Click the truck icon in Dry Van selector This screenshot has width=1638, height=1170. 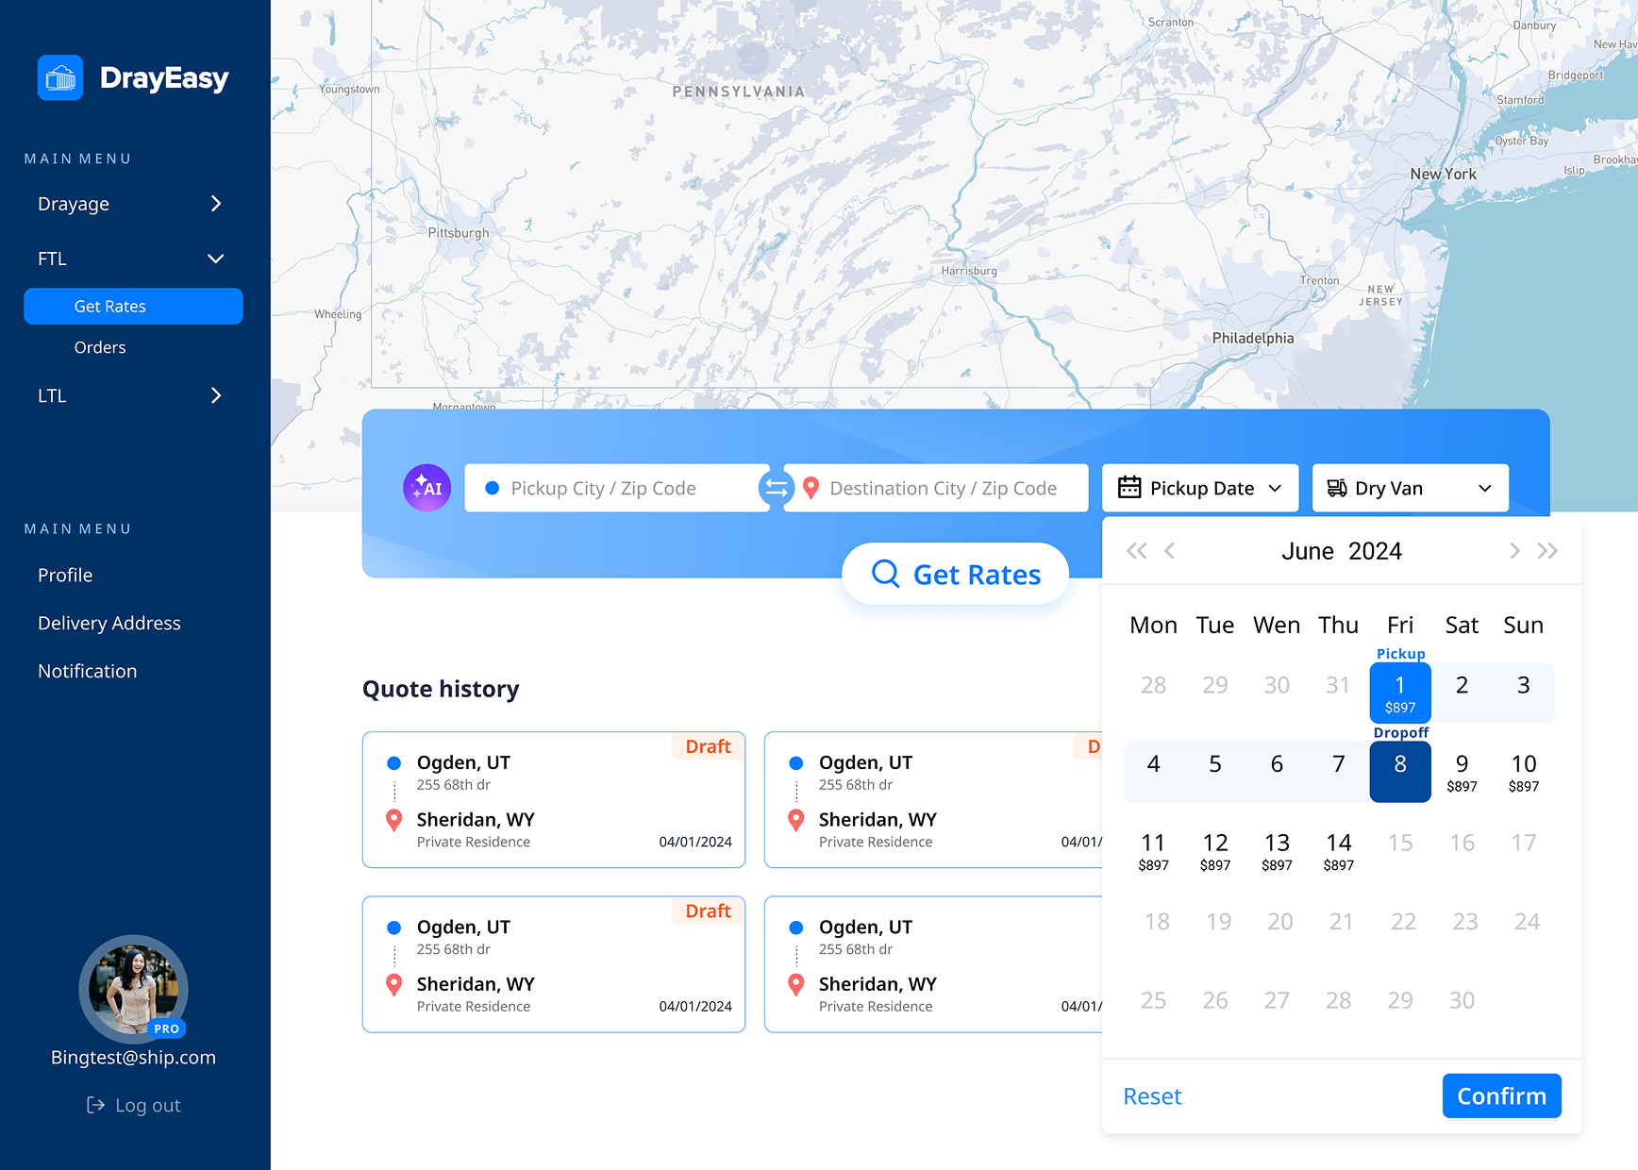pyautogui.click(x=1336, y=488)
